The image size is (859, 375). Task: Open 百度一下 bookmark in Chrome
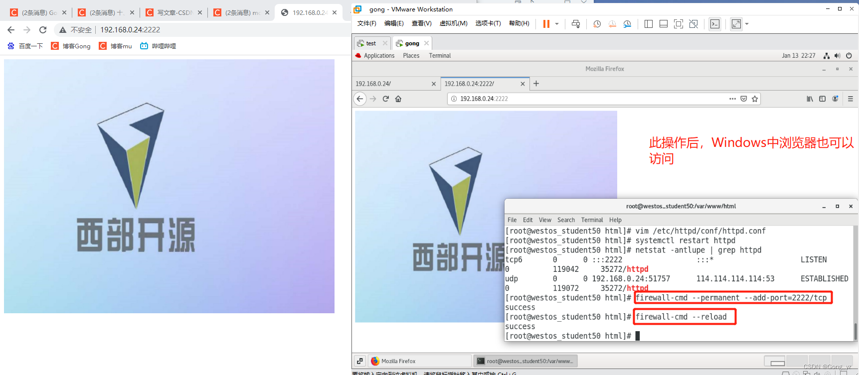[x=25, y=46]
